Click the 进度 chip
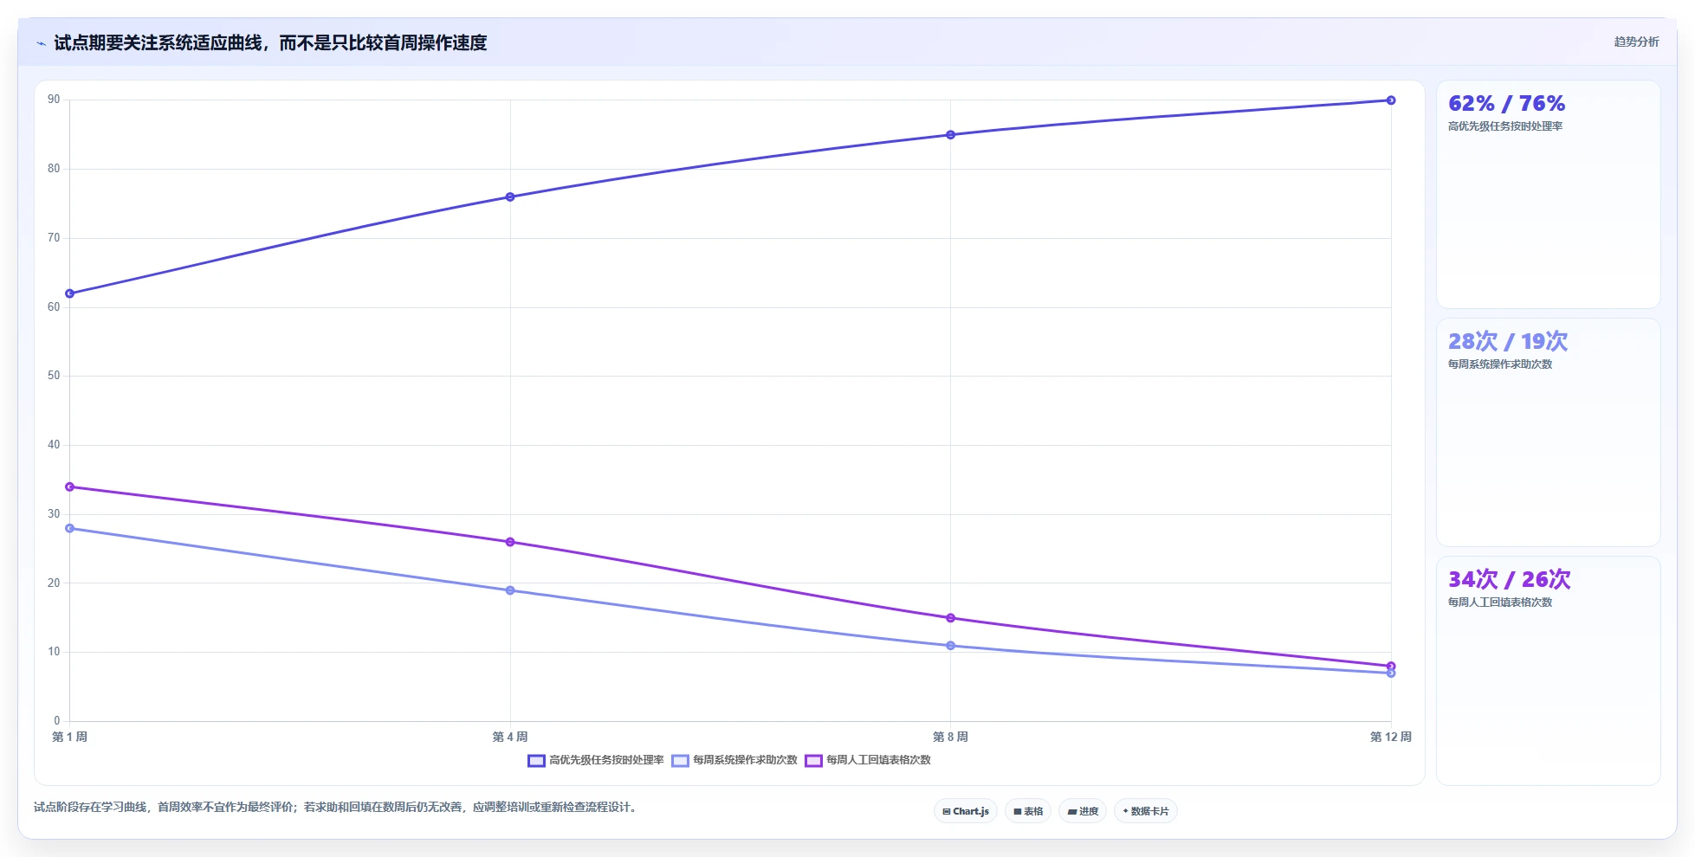The width and height of the screenshot is (1695, 857). pos(1083,811)
